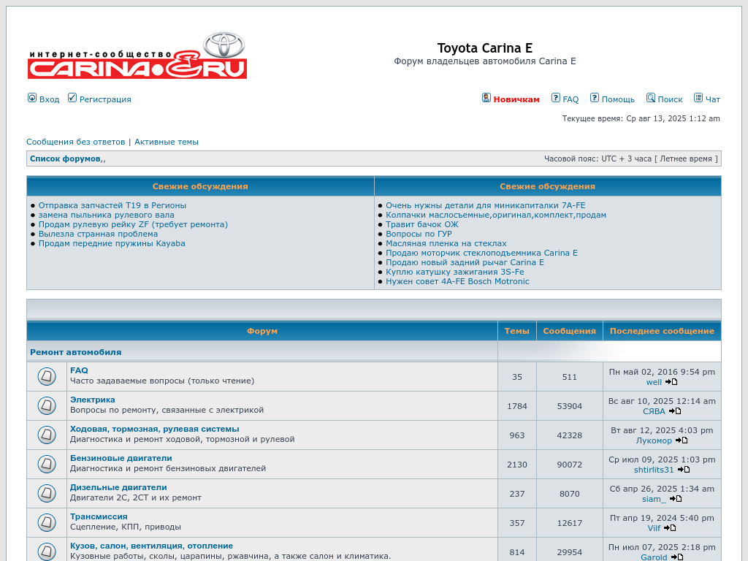
Task: Click the forum status icon for Электрика
Action: click(x=47, y=406)
